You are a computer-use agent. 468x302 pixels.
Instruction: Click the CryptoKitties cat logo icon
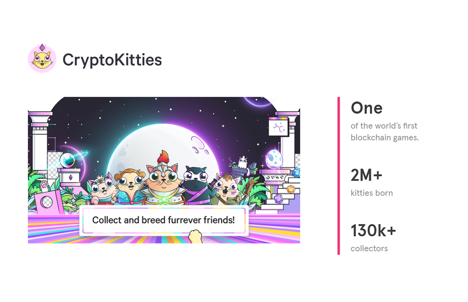42,59
